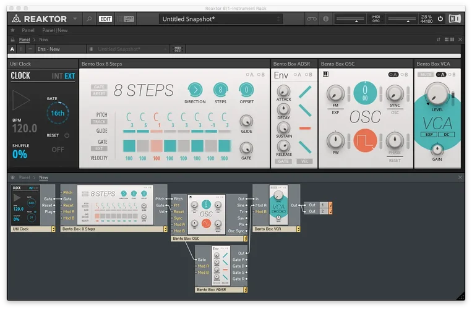Toggle the audio engine power icon
Screen dimensions: 472x309
coord(440,19)
